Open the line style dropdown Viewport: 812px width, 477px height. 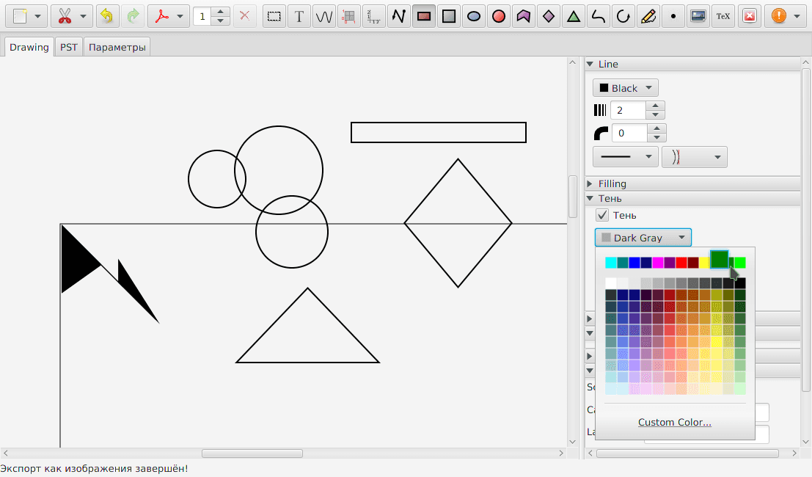pyautogui.click(x=626, y=157)
